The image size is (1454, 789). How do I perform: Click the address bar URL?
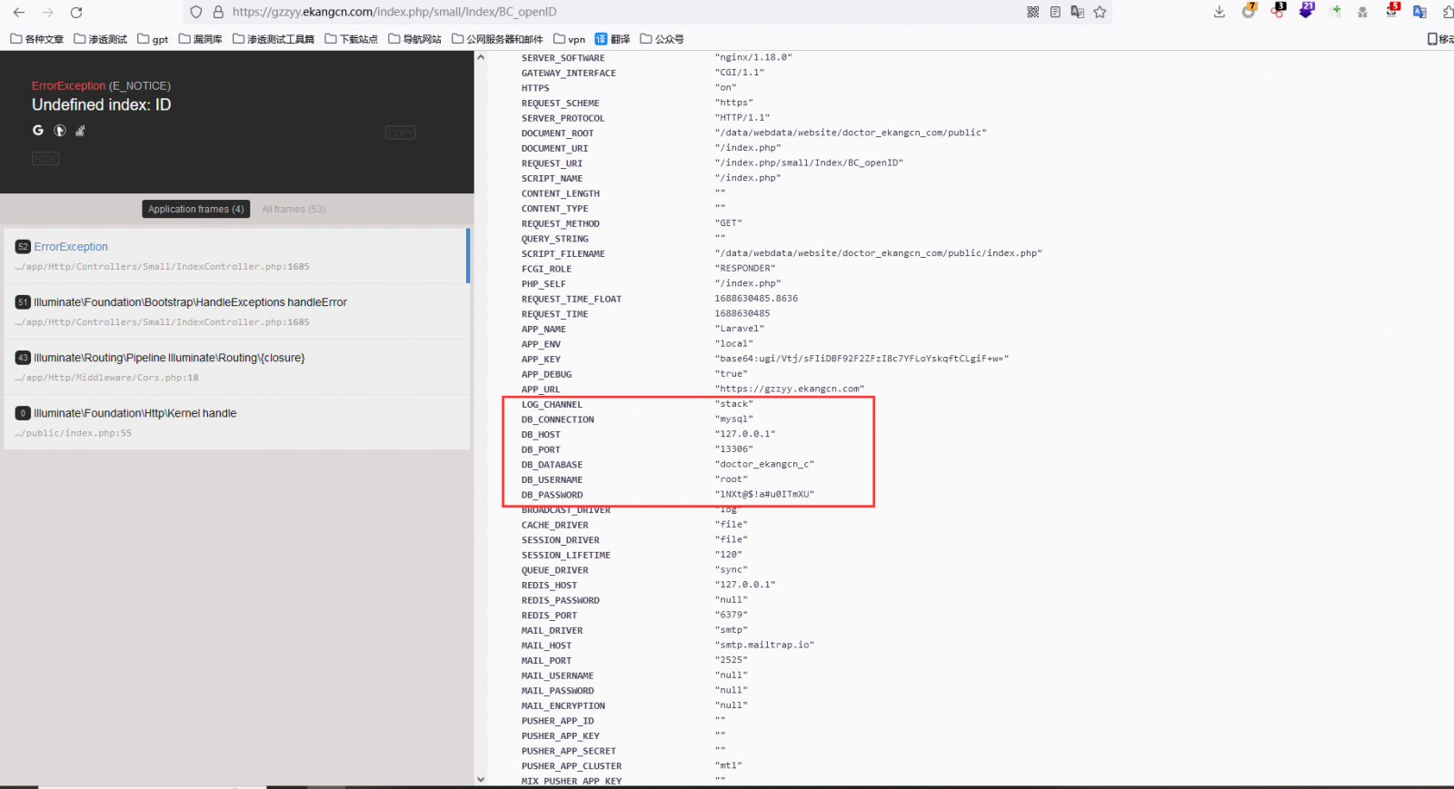(394, 12)
